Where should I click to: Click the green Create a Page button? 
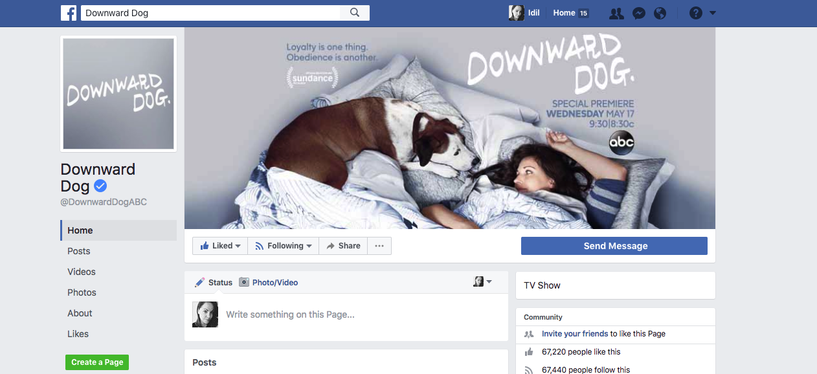97,362
